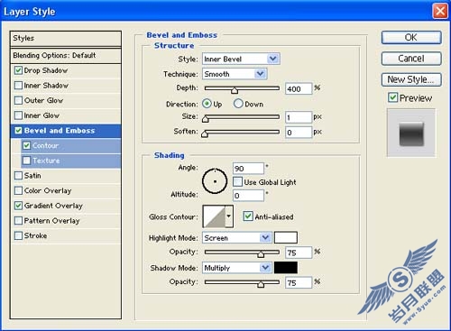This screenshot has height=331, width=451.
Task: Open the Styles section in the list
Action: point(66,39)
